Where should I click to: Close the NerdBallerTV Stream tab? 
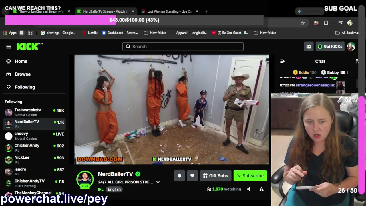133,11
